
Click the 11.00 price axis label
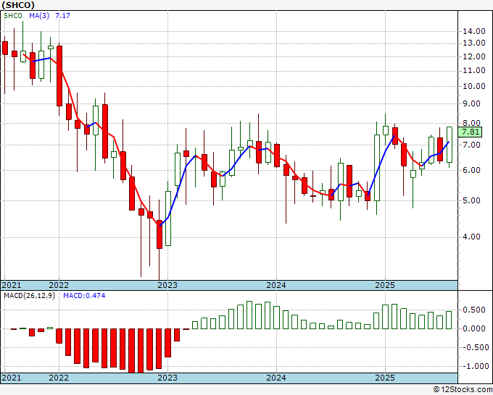click(474, 71)
